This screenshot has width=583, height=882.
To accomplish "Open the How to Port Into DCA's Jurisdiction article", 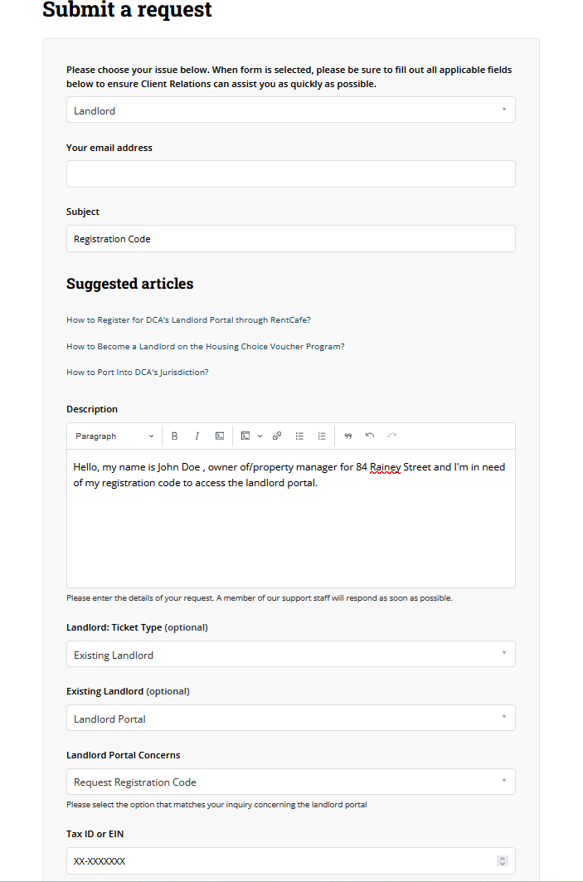I will tap(138, 373).
